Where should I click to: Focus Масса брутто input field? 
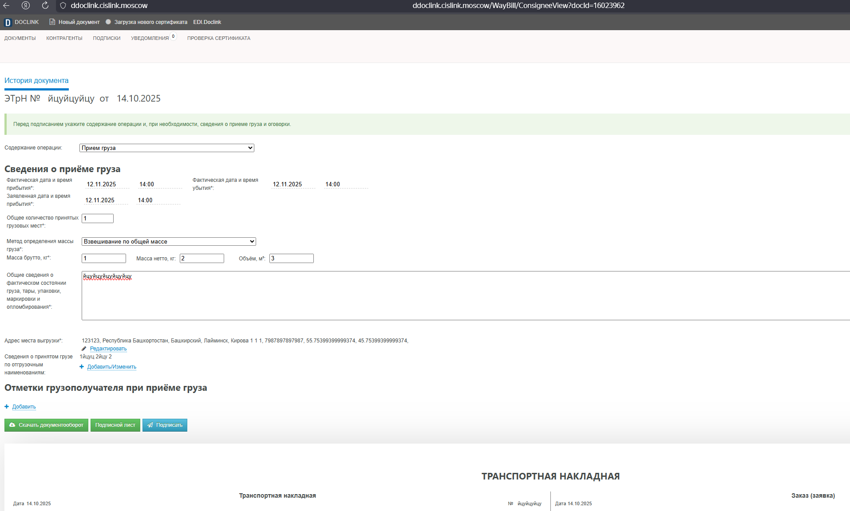point(104,258)
